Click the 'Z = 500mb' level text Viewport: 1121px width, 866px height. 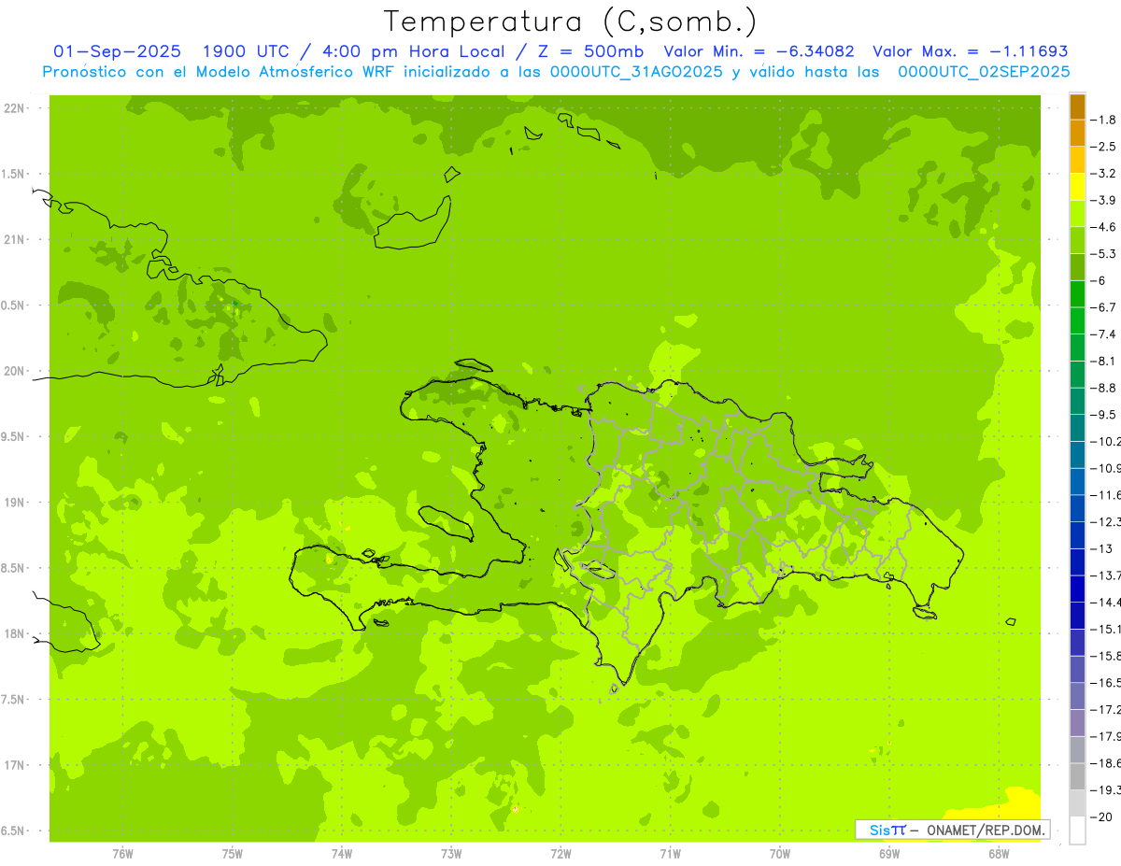[589, 51]
